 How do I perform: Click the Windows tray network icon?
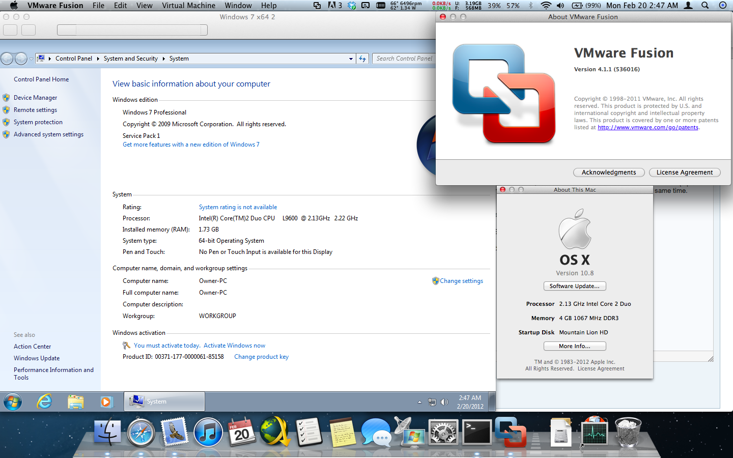point(432,402)
